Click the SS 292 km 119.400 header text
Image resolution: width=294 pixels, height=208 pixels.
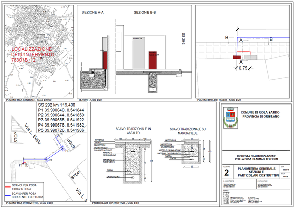pos(57,105)
